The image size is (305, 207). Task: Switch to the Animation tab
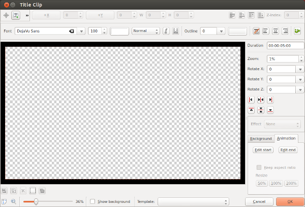point(286,138)
